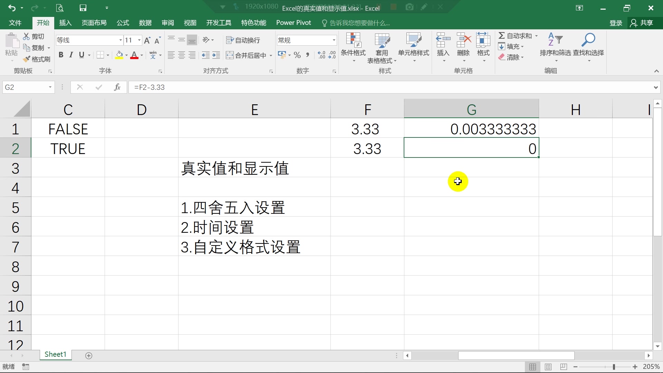The width and height of the screenshot is (663, 373).
Task: Switch to the 公式 ribbon tab
Action: [122, 23]
